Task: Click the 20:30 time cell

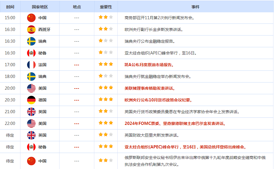Action: [x=10, y=100]
